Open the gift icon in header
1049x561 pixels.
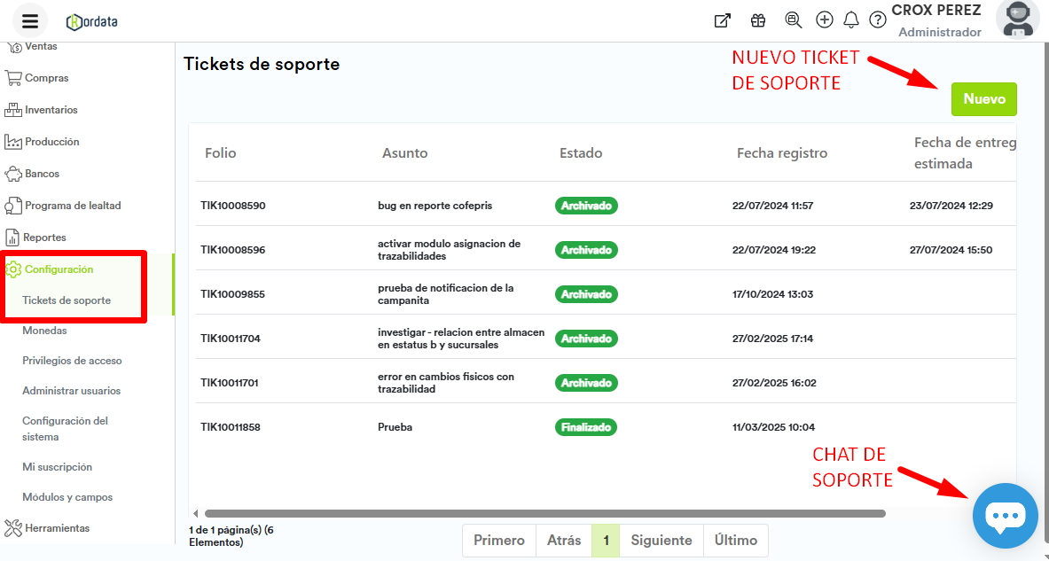coord(757,20)
